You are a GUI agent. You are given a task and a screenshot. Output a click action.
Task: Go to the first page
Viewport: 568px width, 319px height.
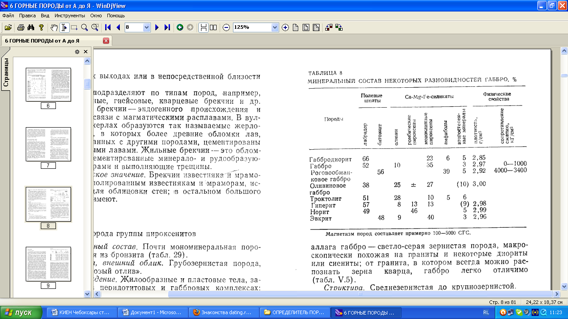(108, 27)
